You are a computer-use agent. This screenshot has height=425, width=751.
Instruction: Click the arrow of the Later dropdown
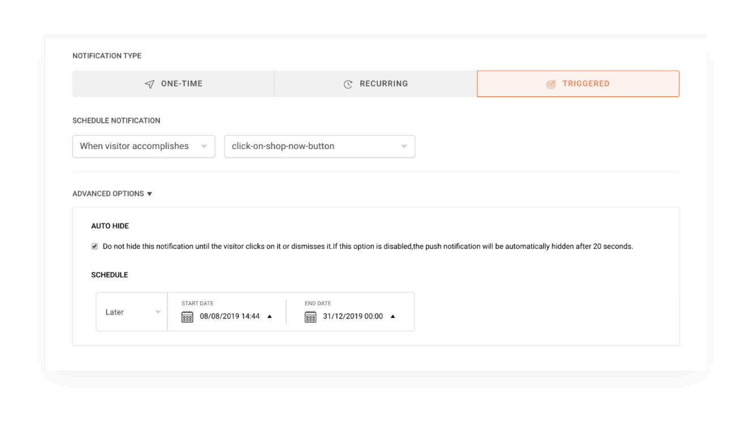point(158,312)
